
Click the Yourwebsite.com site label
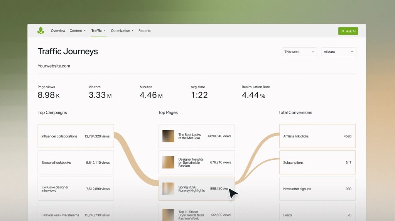coord(54,66)
